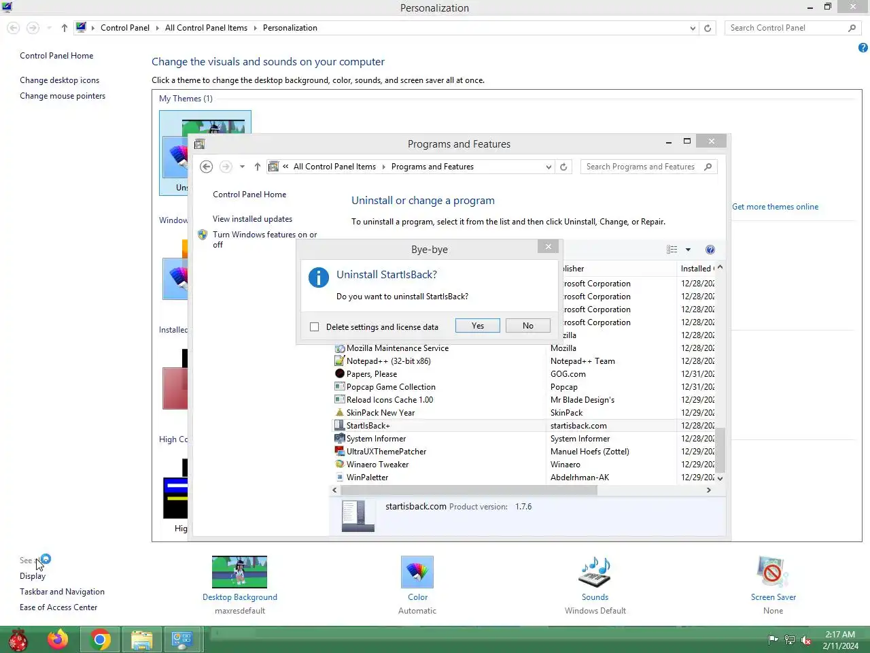Click the magnifier icon in Search Programs and Features

tap(708, 167)
